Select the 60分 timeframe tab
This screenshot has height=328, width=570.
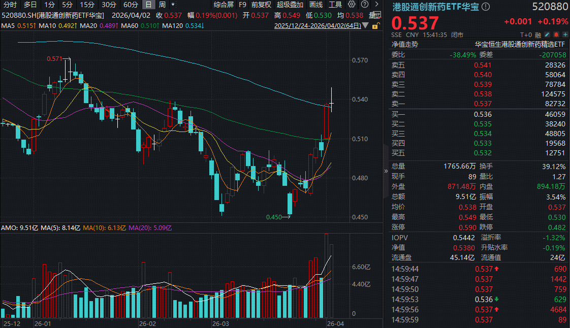(131, 5)
